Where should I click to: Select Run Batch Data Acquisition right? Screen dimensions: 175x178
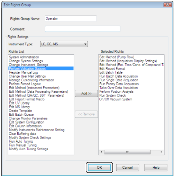click(x=119, y=76)
